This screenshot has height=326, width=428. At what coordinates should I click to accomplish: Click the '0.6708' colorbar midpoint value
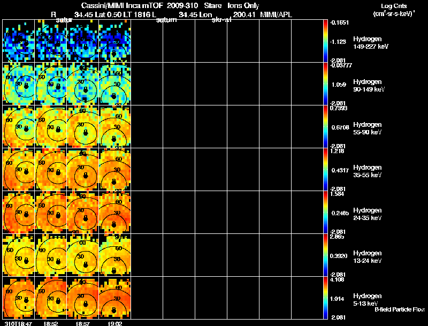(340, 127)
